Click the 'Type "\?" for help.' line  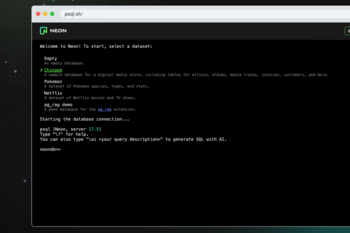(64, 135)
